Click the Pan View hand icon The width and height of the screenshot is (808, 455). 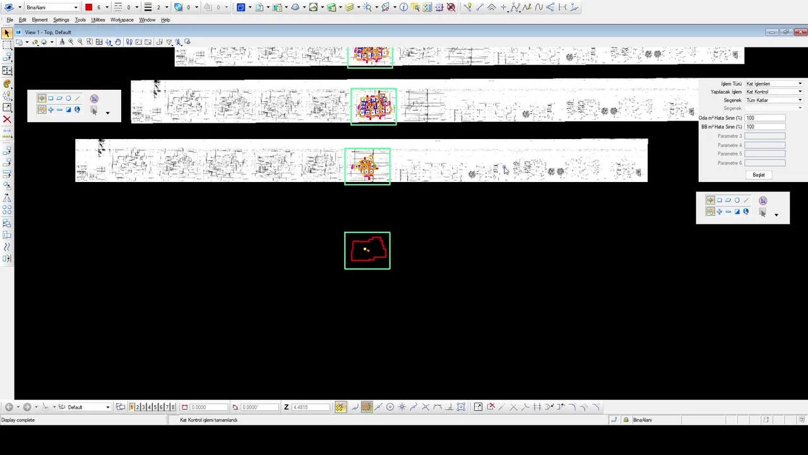tap(118, 42)
